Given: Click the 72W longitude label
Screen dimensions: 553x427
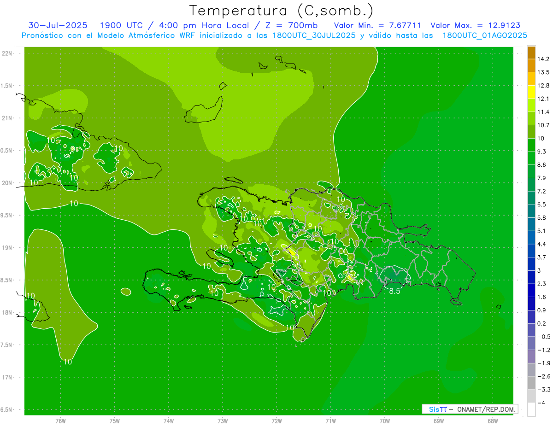Looking at the screenshot, I should [276, 421].
